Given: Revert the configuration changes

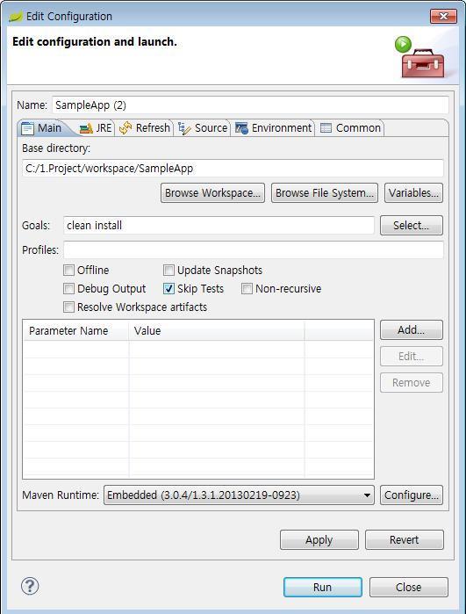Looking at the screenshot, I should 405,540.
